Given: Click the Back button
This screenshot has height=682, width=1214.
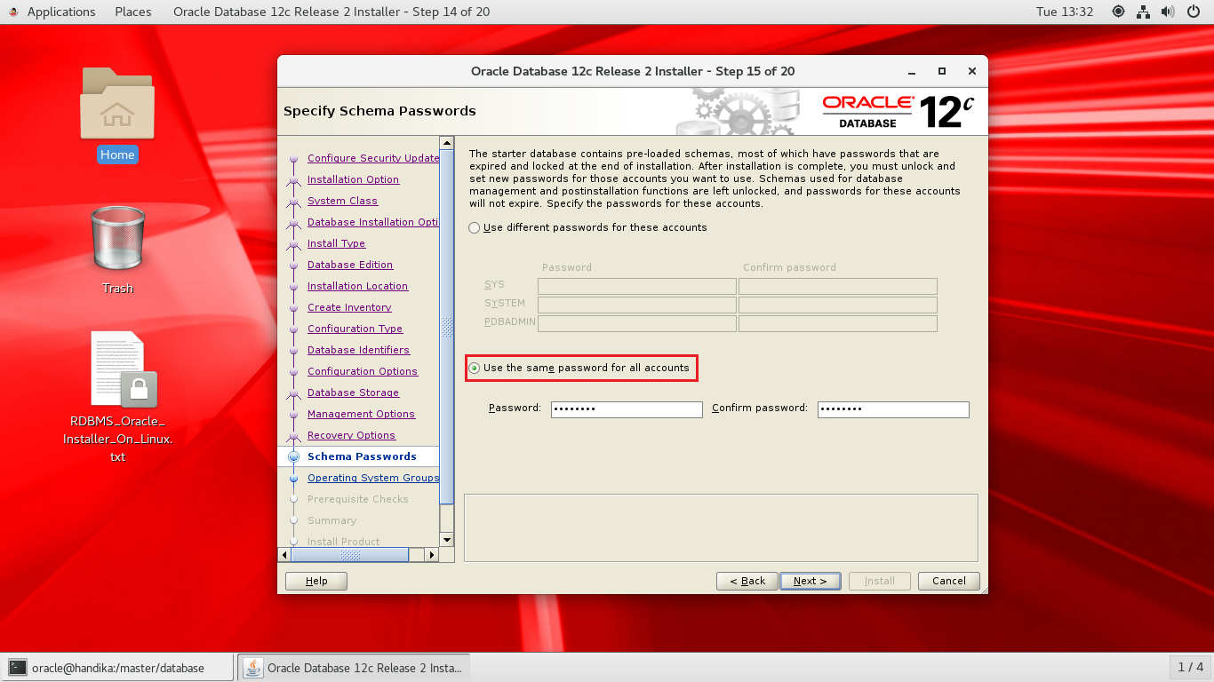Looking at the screenshot, I should [747, 581].
